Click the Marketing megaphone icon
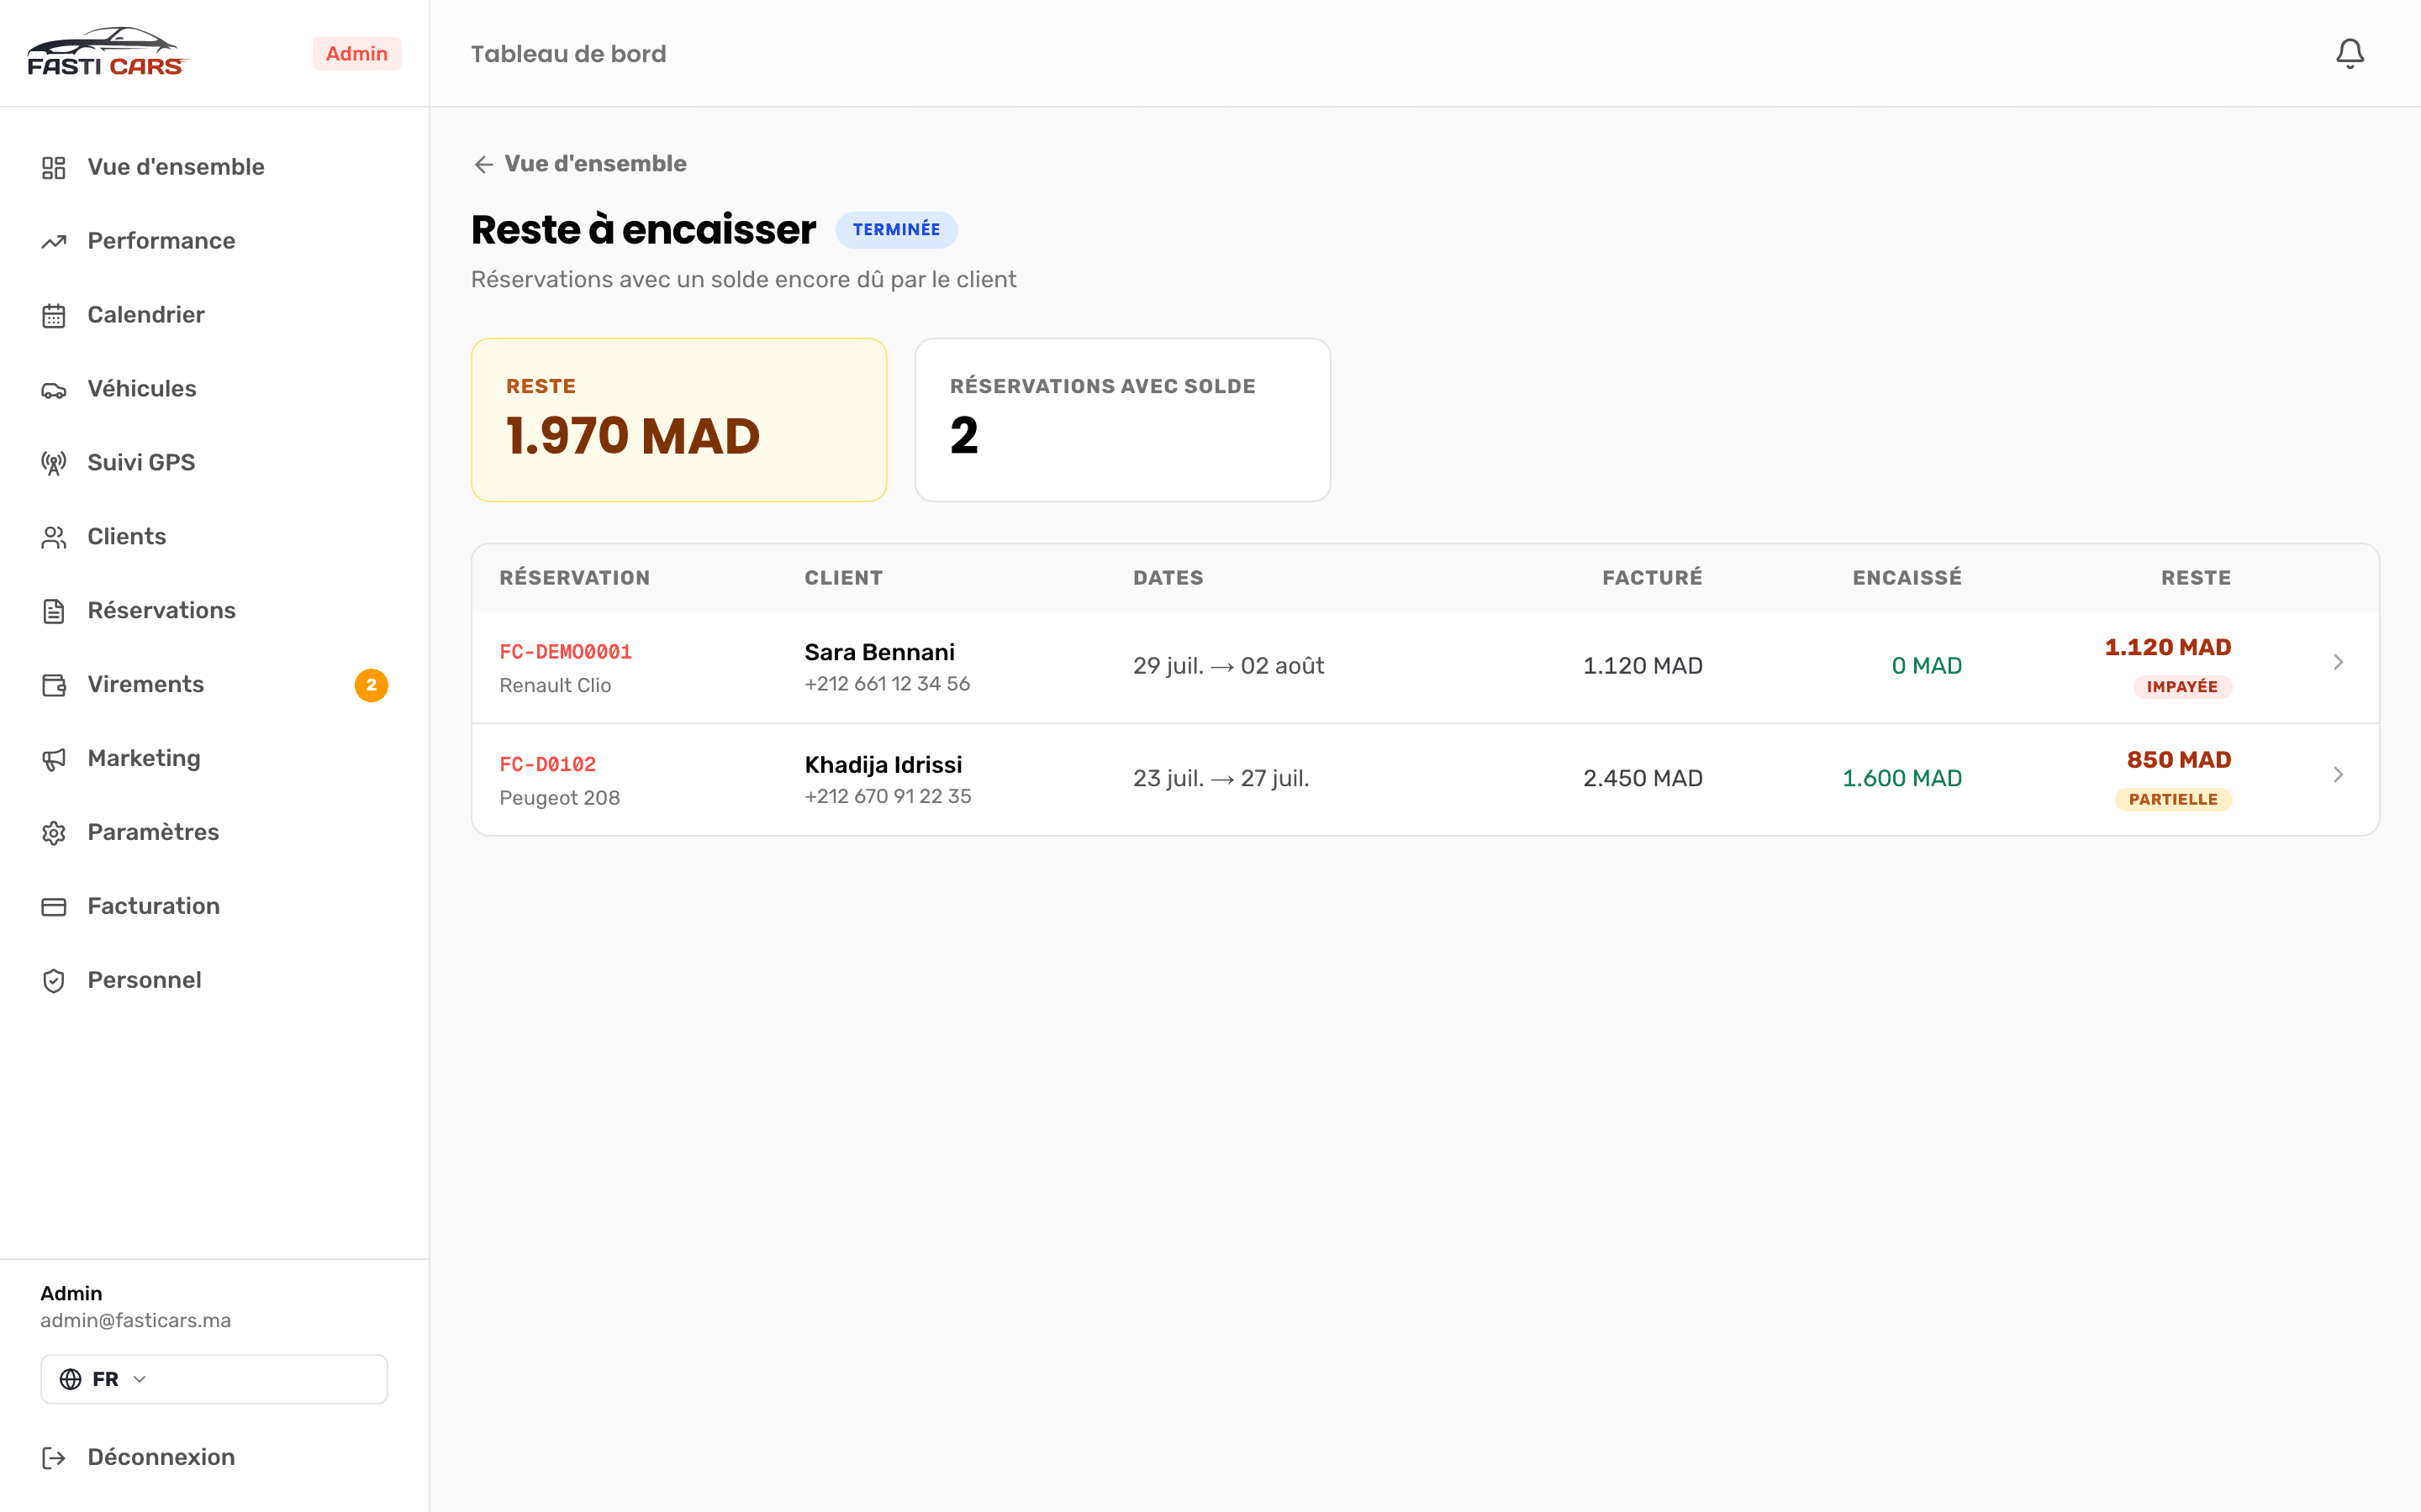Screen dimensions: 2421x1512 pyautogui.click(x=54, y=759)
